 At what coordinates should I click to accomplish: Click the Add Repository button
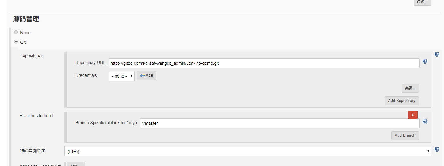point(401,101)
